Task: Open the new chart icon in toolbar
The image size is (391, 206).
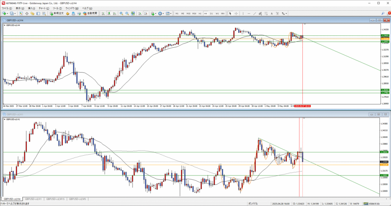Action: coord(4,13)
